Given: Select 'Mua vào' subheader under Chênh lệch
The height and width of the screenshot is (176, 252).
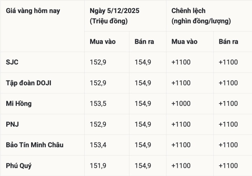Looking at the screenshot, I should click(x=185, y=42).
